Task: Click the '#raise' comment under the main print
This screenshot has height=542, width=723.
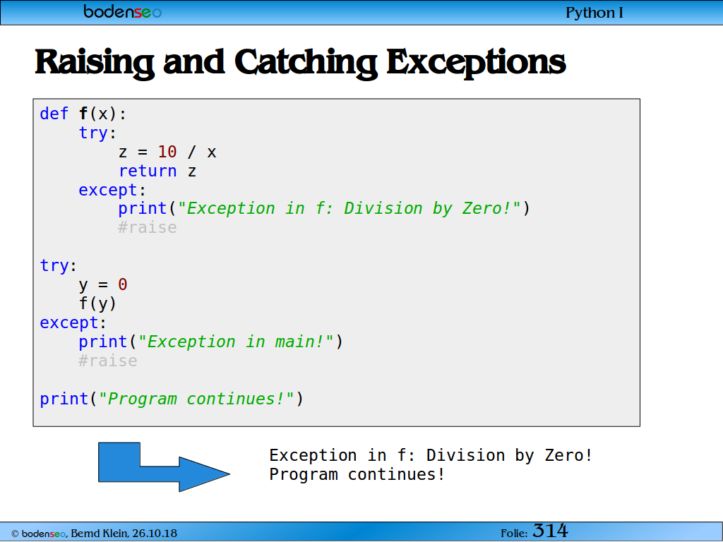Action: tap(108, 361)
